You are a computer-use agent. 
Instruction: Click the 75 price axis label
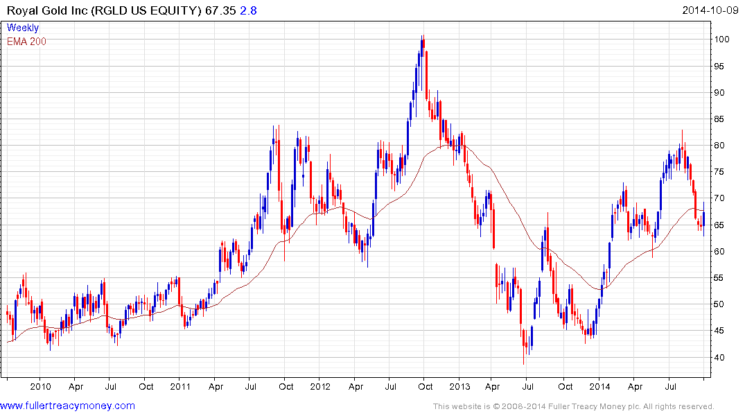(x=720, y=172)
